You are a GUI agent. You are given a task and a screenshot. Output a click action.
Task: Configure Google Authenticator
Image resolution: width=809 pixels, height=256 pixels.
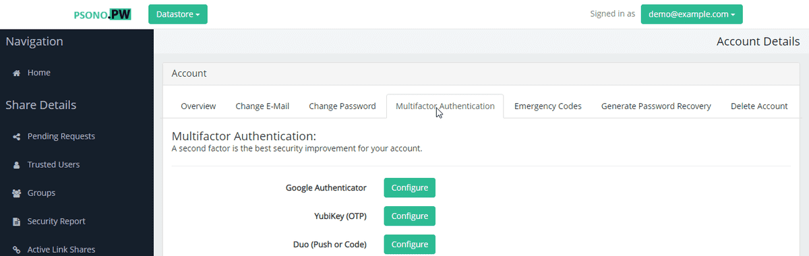(x=410, y=188)
